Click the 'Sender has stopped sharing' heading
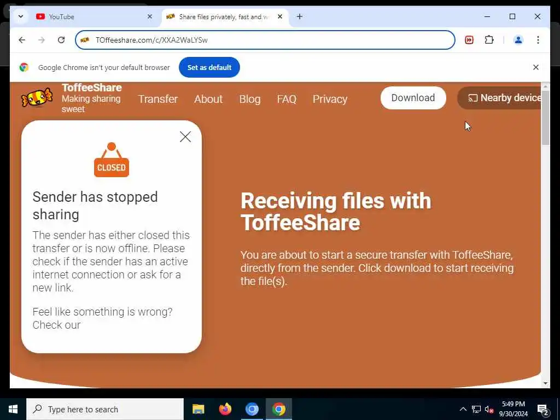Image resolution: width=560 pixels, height=420 pixels. pyautogui.click(x=95, y=206)
